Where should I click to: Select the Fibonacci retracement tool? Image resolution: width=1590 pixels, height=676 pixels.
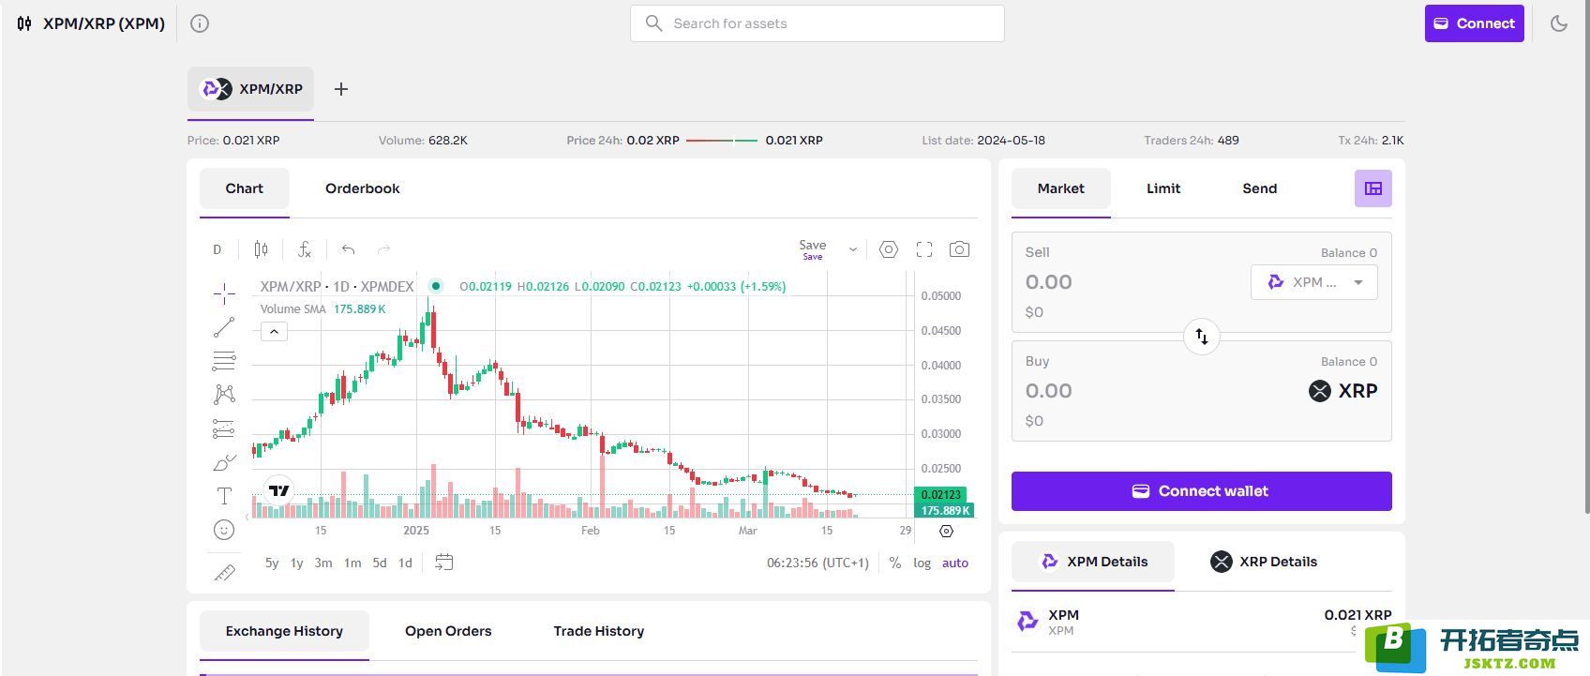tap(224, 361)
